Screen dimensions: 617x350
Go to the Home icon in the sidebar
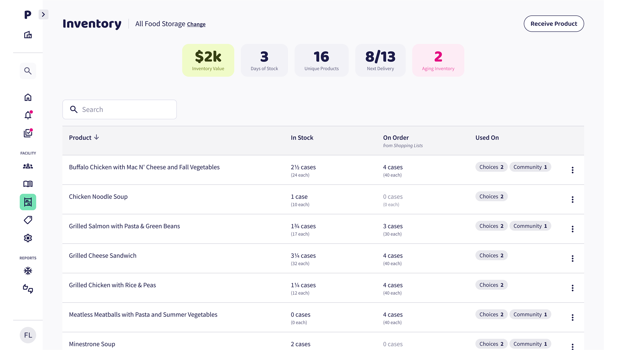pyautogui.click(x=28, y=97)
